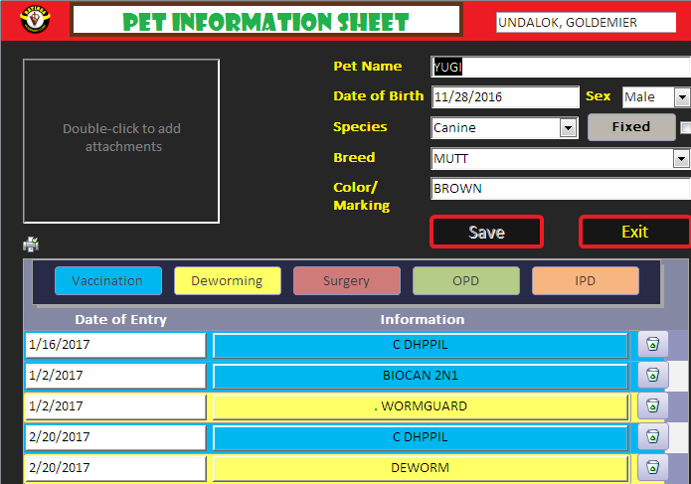Click the Exit button
The height and width of the screenshot is (484, 691).
(634, 232)
